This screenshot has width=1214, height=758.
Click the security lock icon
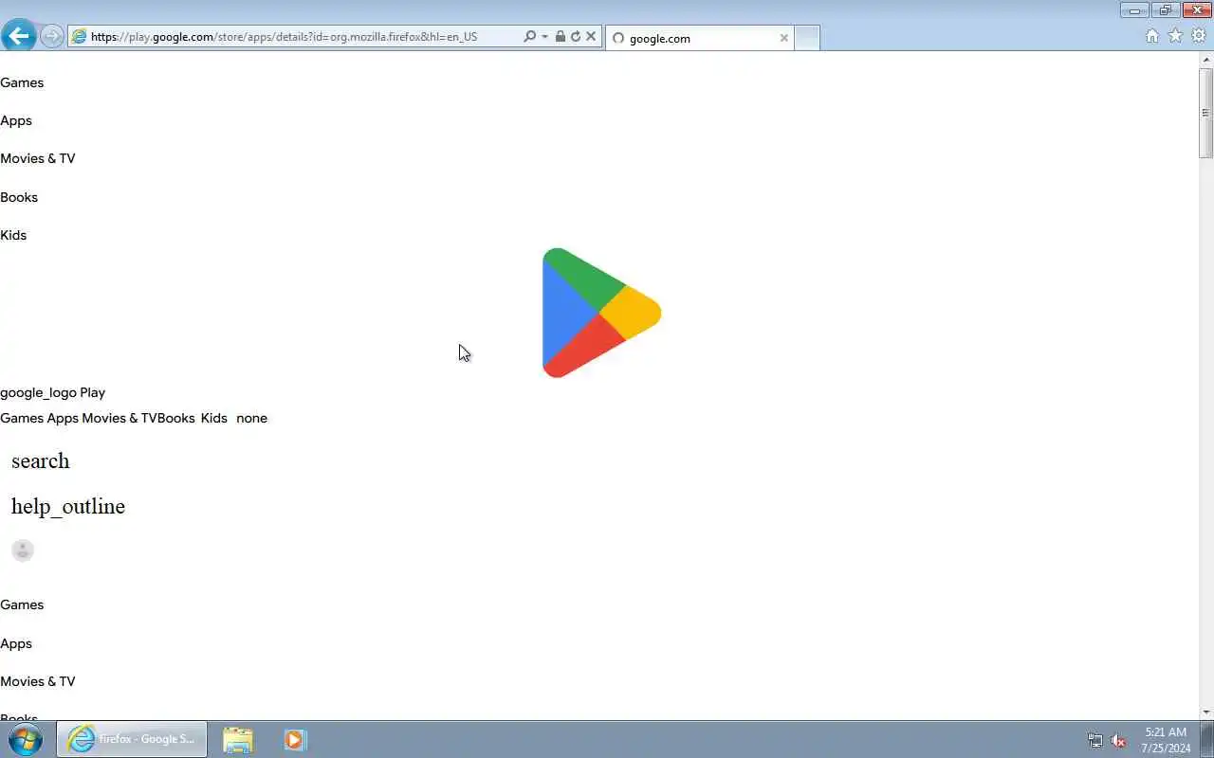point(561,36)
